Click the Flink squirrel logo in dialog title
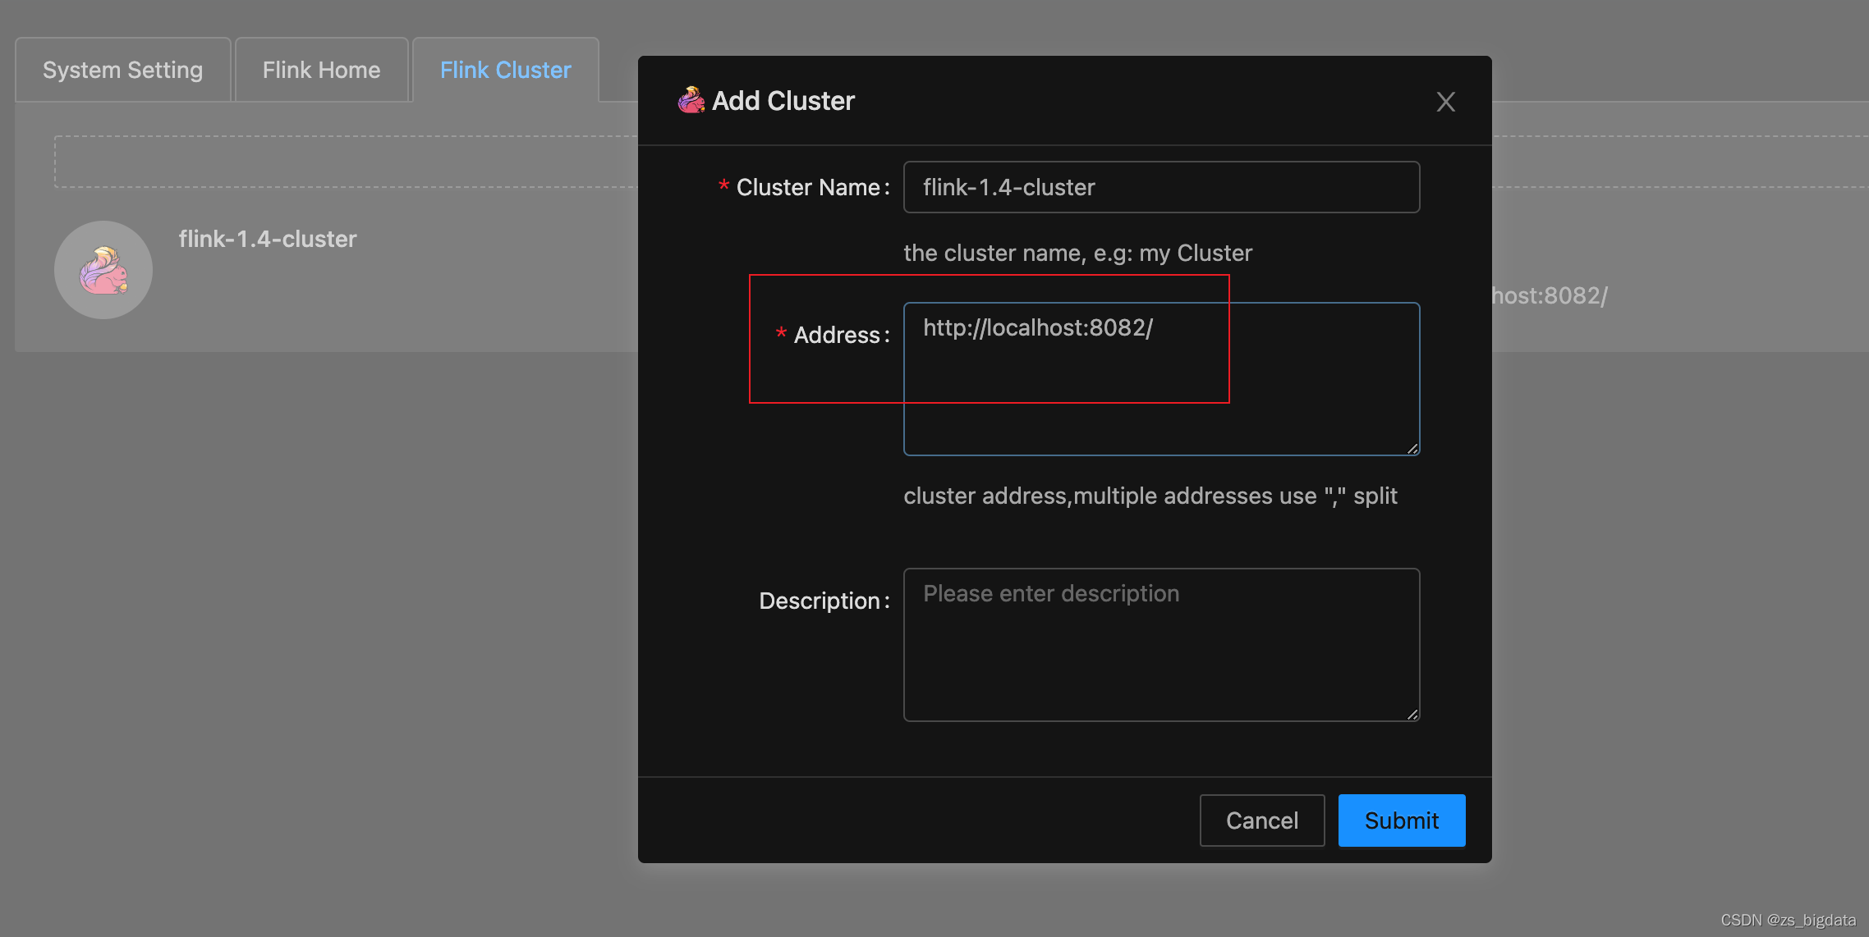The width and height of the screenshot is (1869, 937). tap(691, 100)
